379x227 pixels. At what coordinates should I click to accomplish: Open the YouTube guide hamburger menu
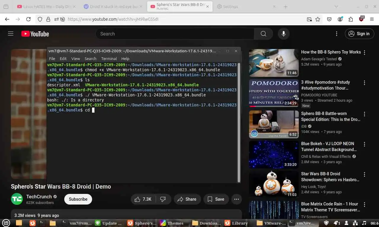[11, 34]
